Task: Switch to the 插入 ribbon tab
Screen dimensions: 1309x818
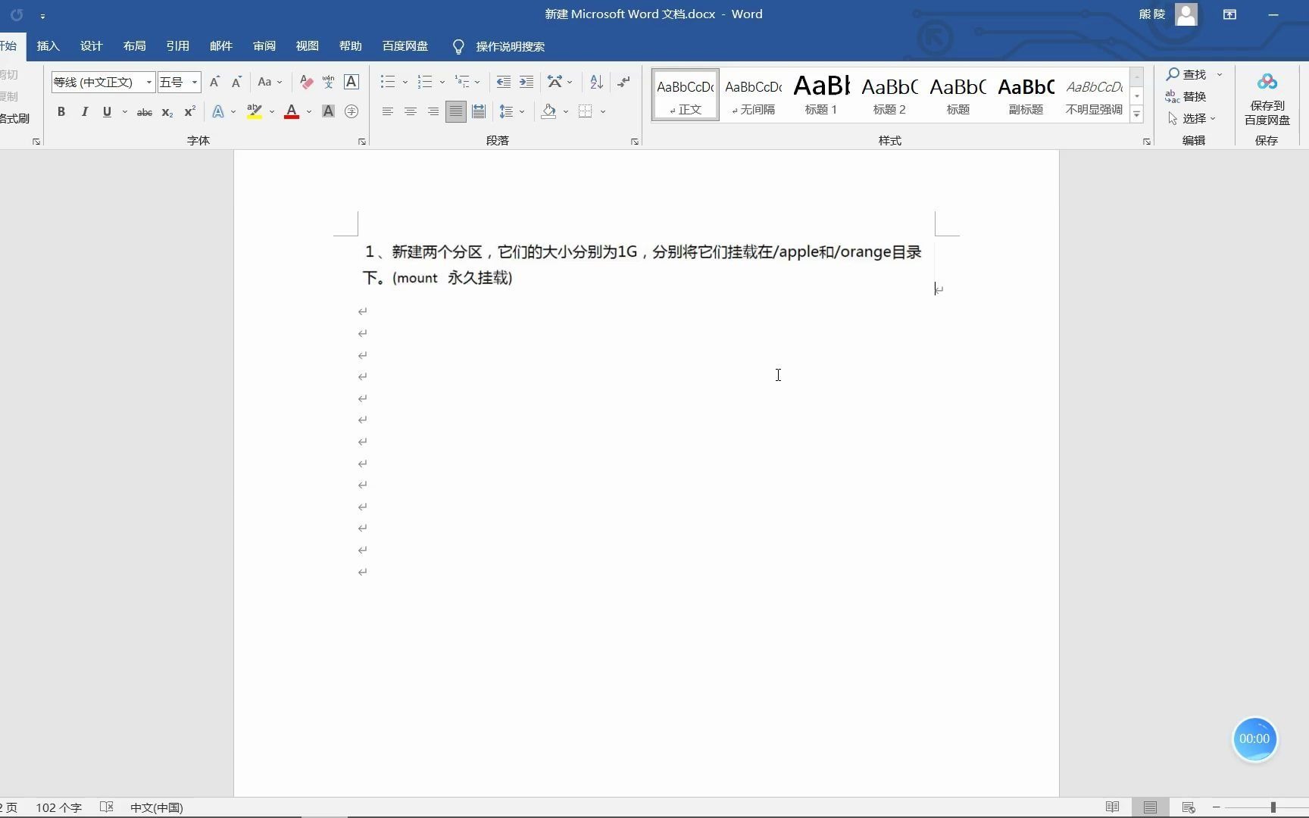Action: click(48, 45)
